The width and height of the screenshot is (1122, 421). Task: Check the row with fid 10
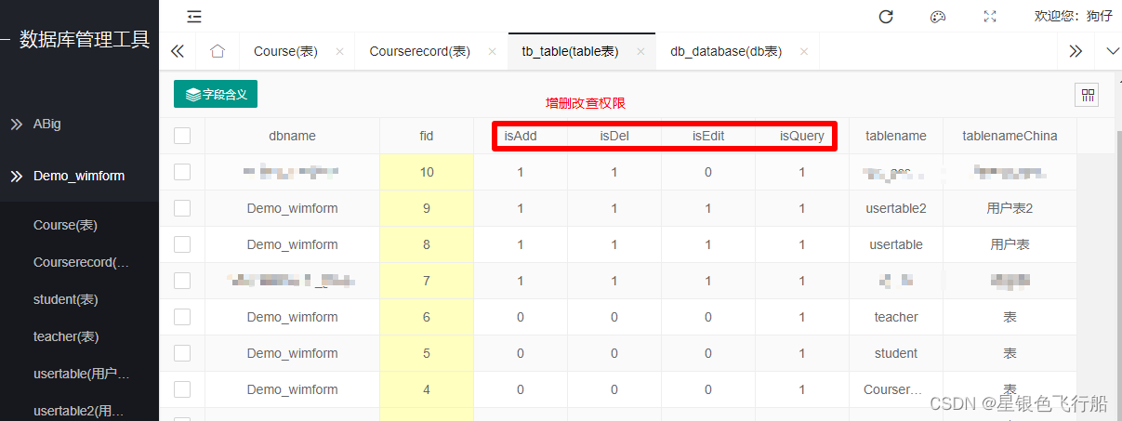pyautogui.click(x=182, y=172)
